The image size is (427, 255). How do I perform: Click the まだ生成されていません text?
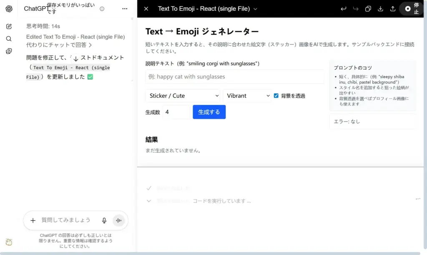click(173, 151)
